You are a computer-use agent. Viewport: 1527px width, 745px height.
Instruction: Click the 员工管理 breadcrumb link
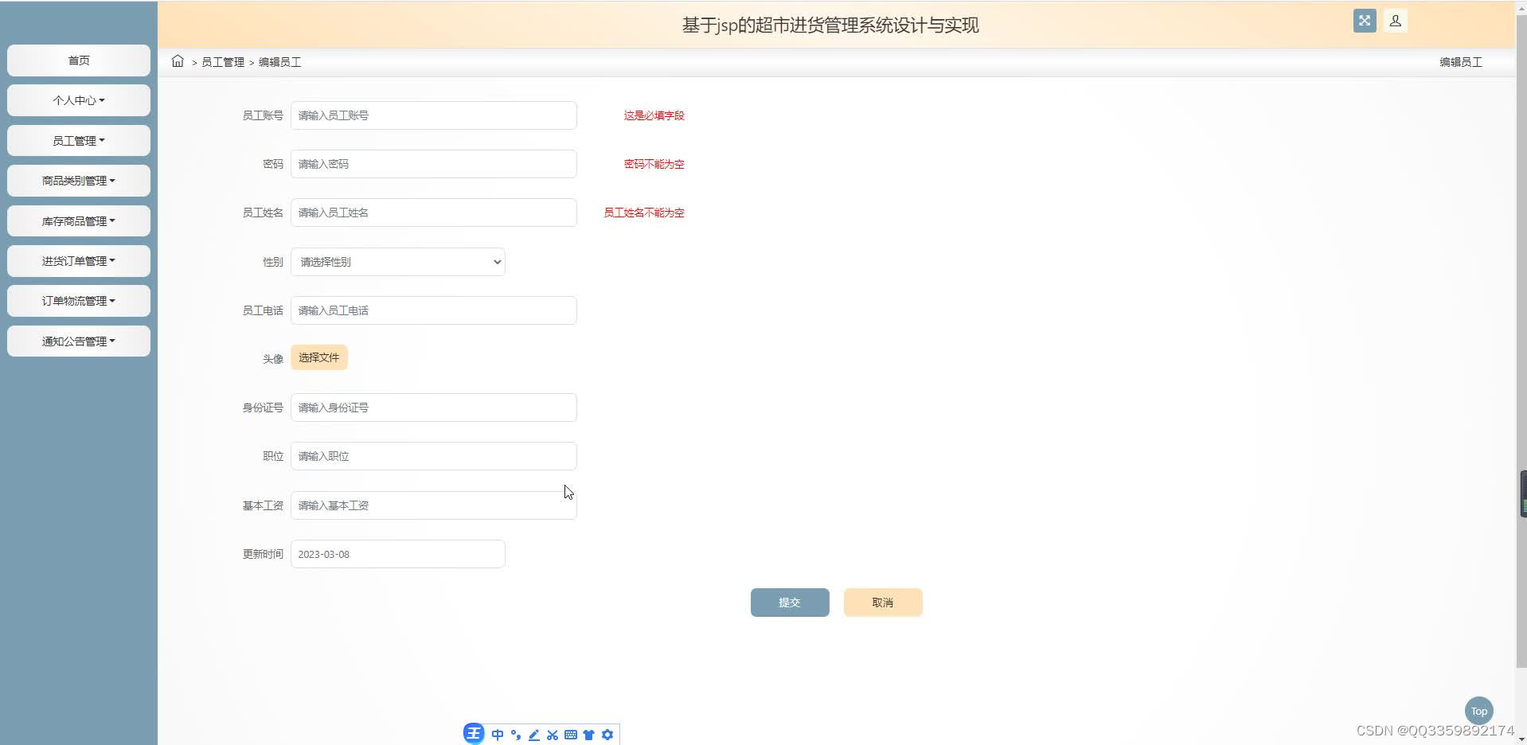click(223, 62)
